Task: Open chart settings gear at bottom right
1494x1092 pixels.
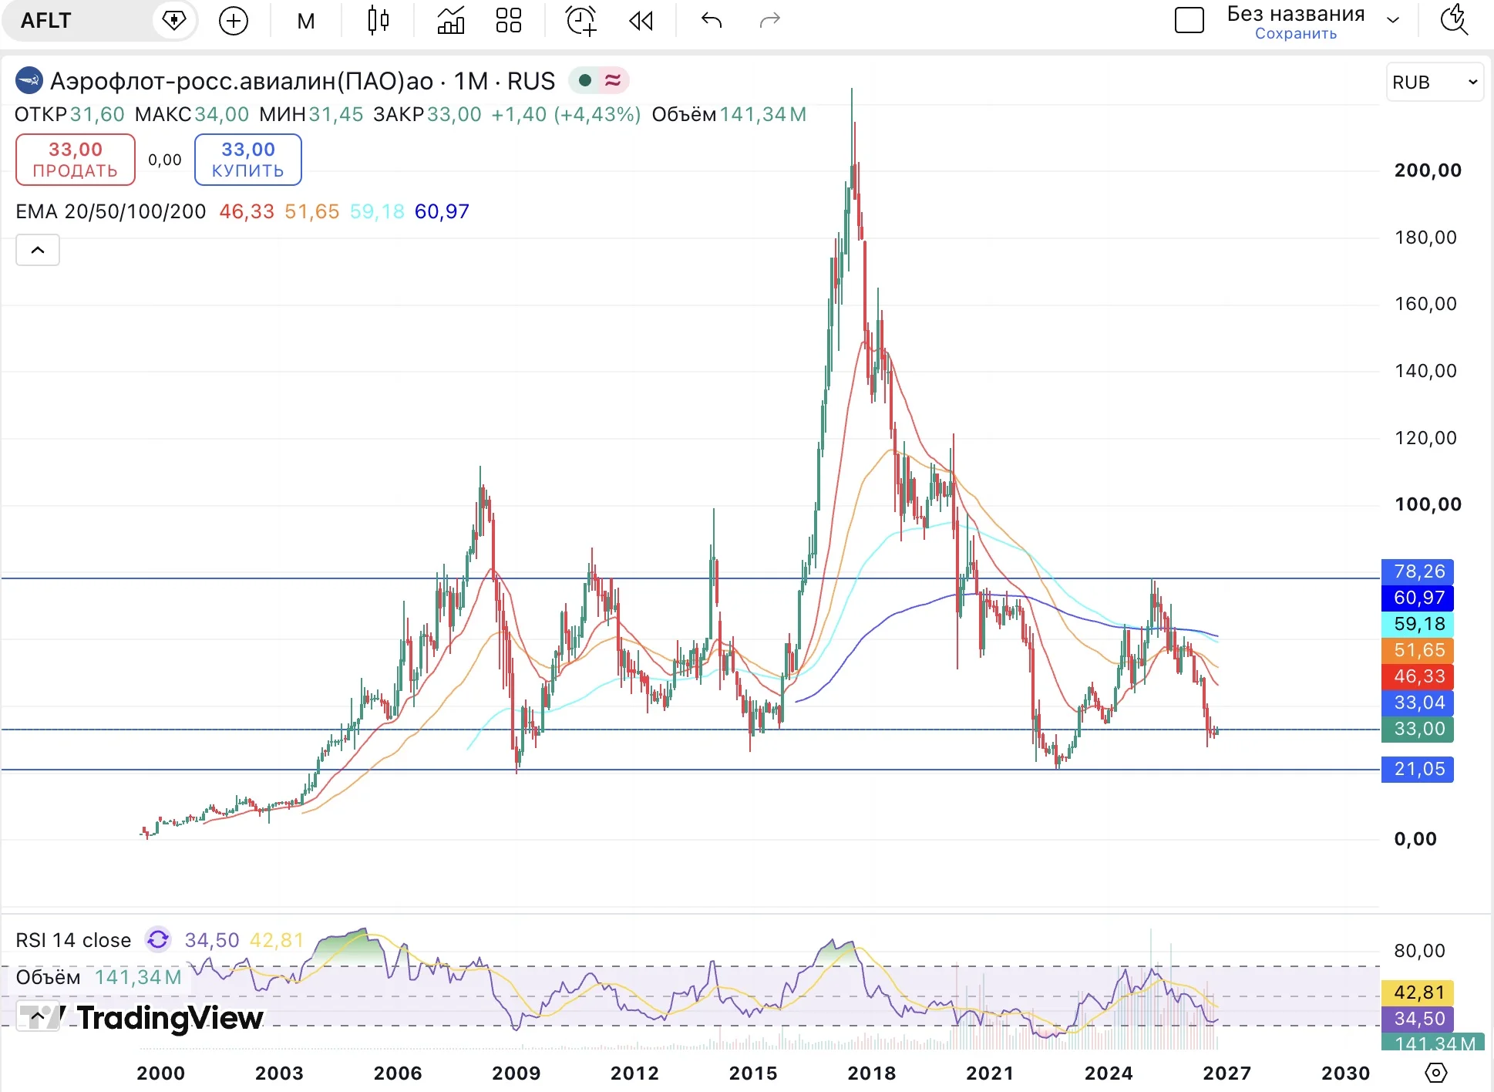Action: tap(1436, 1073)
